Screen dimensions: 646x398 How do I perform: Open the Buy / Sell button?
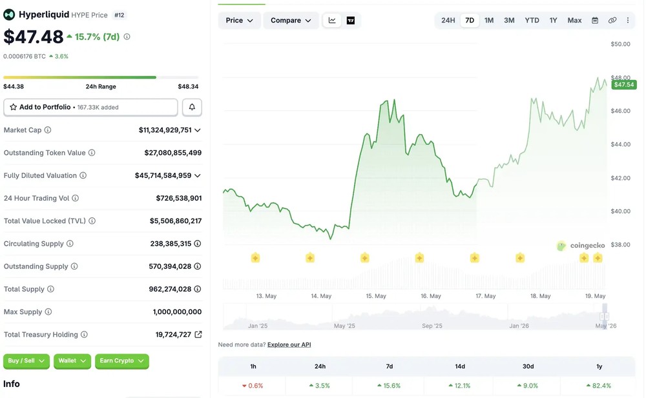tap(26, 361)
